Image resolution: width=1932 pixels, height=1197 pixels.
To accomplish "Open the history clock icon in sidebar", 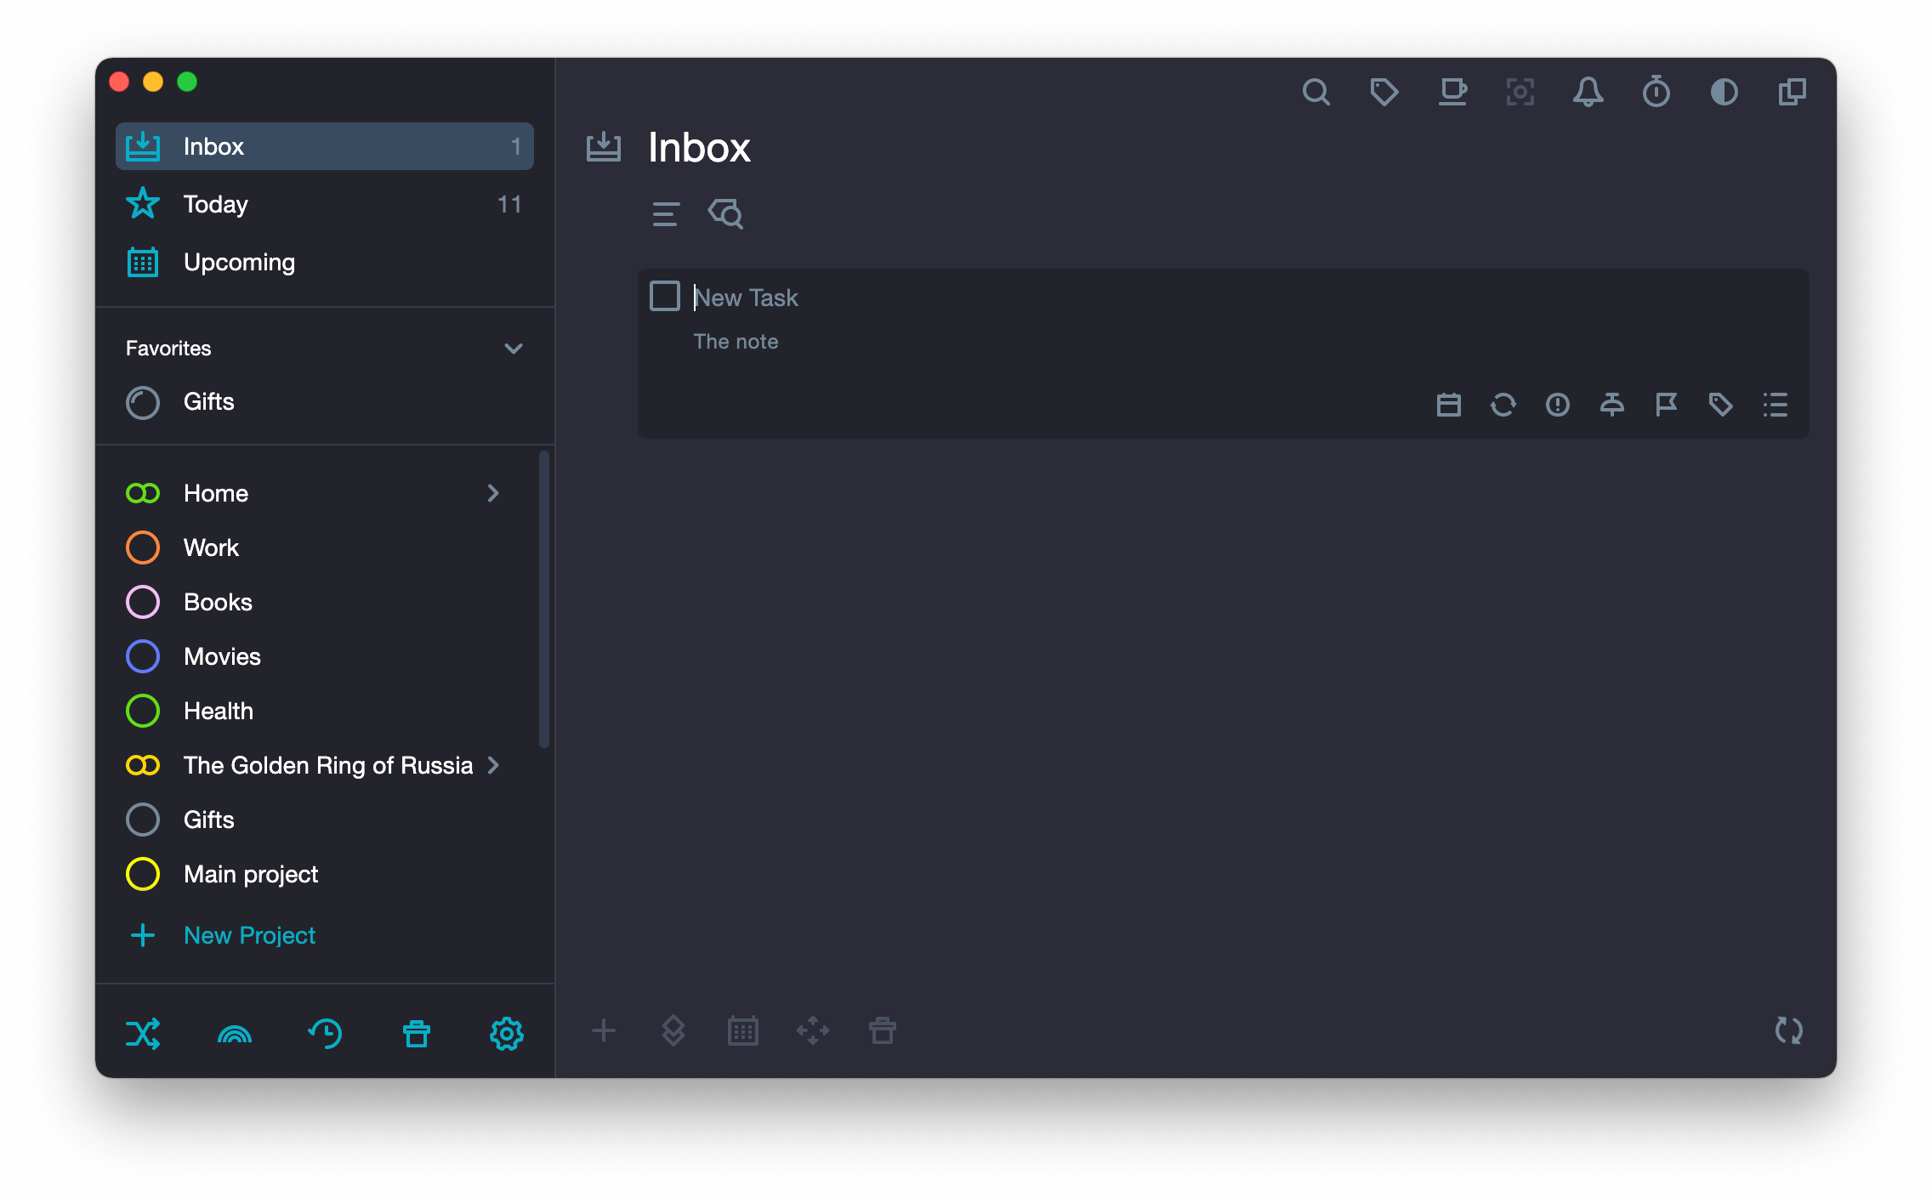I will [x=325, y=1034].
